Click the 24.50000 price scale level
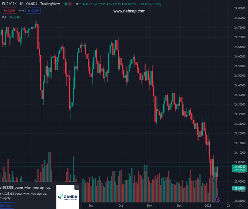 tap(240, 76)
